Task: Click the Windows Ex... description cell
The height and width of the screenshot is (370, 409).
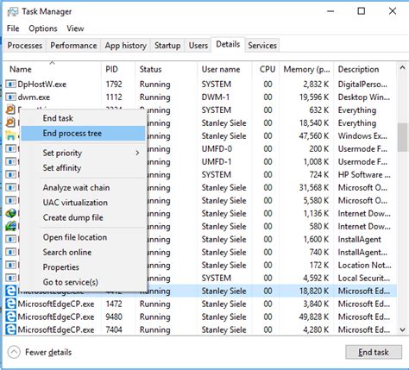Action: point(362,136)
